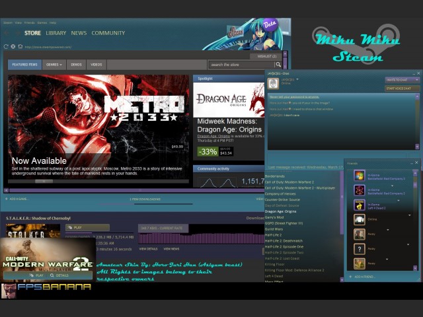
Task: Open the Online friend's avatar
Action: (x=360, y=220)
